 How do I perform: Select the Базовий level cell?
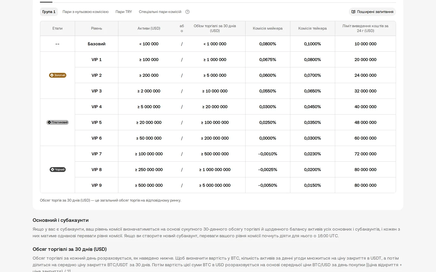(97, 44)
